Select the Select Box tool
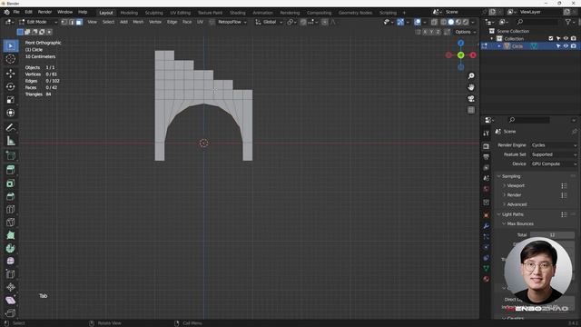The height and width of the screenshot is (327, 581). point(10,45)
